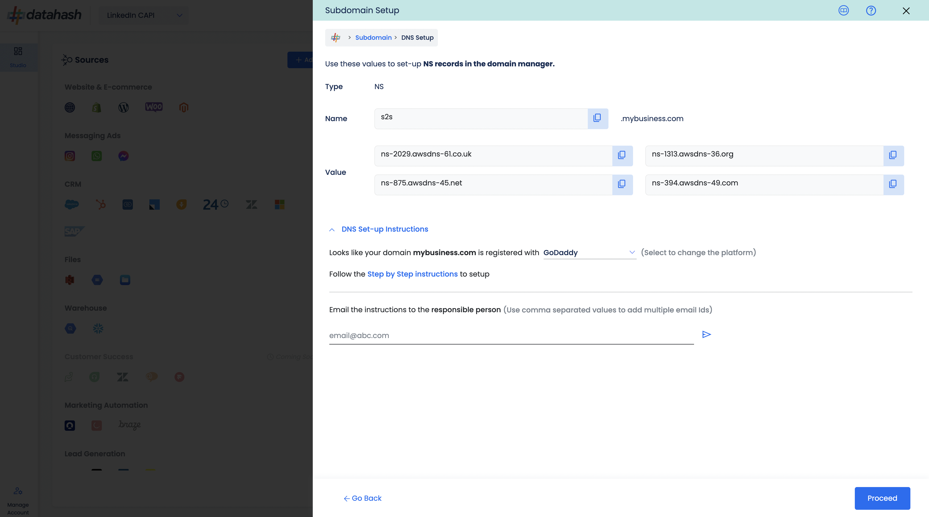The image size is (929, 517).
Task: Open the Step by Step instructions link
Action: pos(412,274)
